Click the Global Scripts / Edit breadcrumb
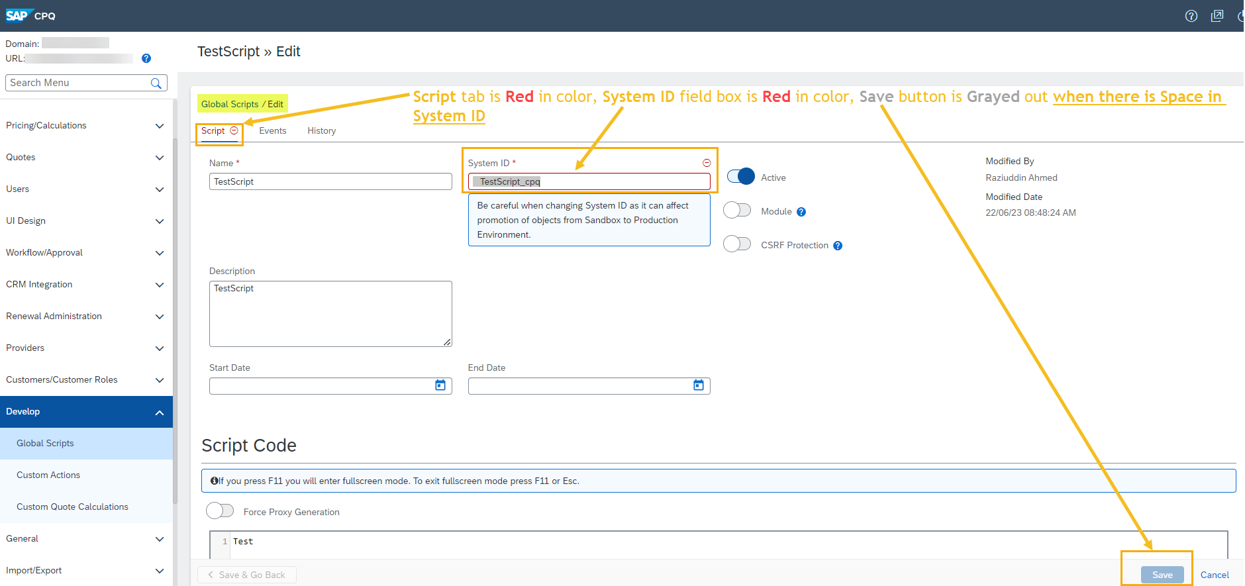This screenshot has width=1245, height=586. (x=242, y=104)
